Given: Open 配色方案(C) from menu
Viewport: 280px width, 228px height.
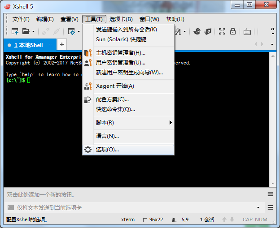Looking at the screenshot, I should (x=128, y=99).
